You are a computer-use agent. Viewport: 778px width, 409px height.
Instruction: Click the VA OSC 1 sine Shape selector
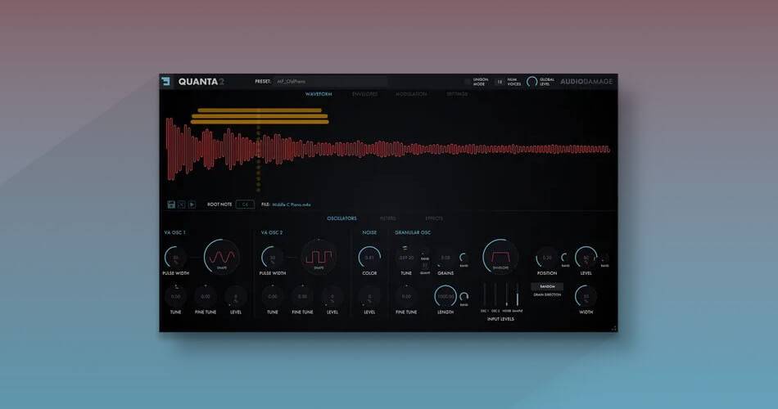[x=222, y=257]
